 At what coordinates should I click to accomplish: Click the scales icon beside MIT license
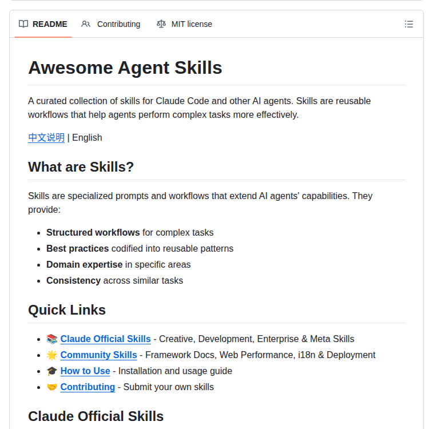161,24
